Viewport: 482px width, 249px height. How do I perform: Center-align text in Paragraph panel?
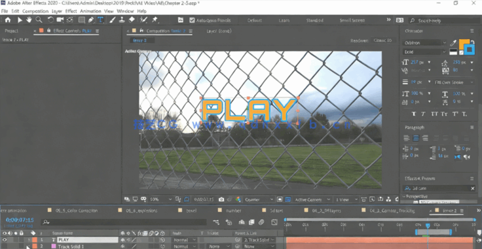point(416,139)
